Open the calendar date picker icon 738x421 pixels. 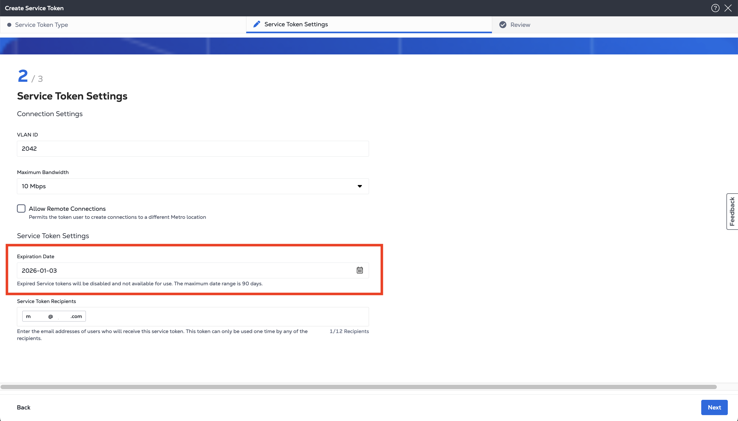point(360,270)
